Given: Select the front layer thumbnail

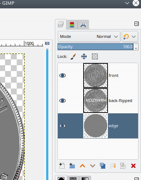Looking at the screenshot, I should coord(96,75).
